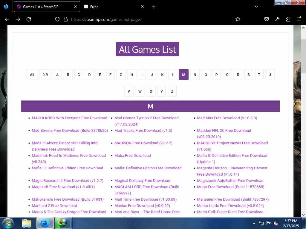Viewport: 306px width, 229px height.
Task: Filter games list by letter V
Action: [x=129, y=91]
